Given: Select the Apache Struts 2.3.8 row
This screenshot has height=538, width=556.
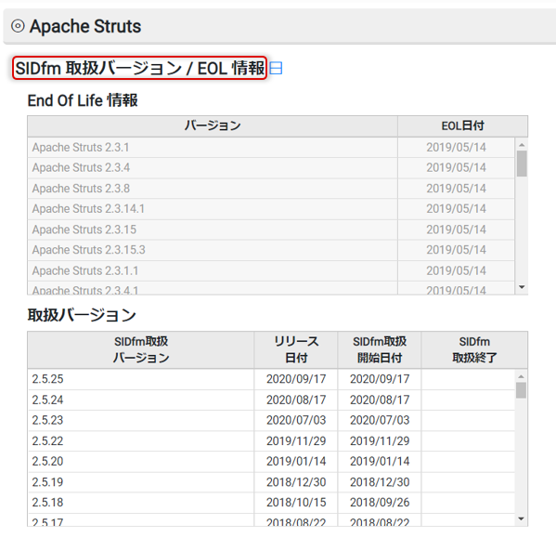Looking at the screenshot, I should (x=271, y=189).
